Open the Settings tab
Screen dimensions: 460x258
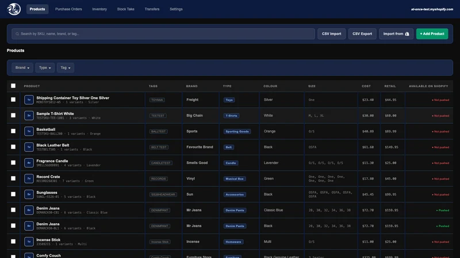tap(176, 9)
